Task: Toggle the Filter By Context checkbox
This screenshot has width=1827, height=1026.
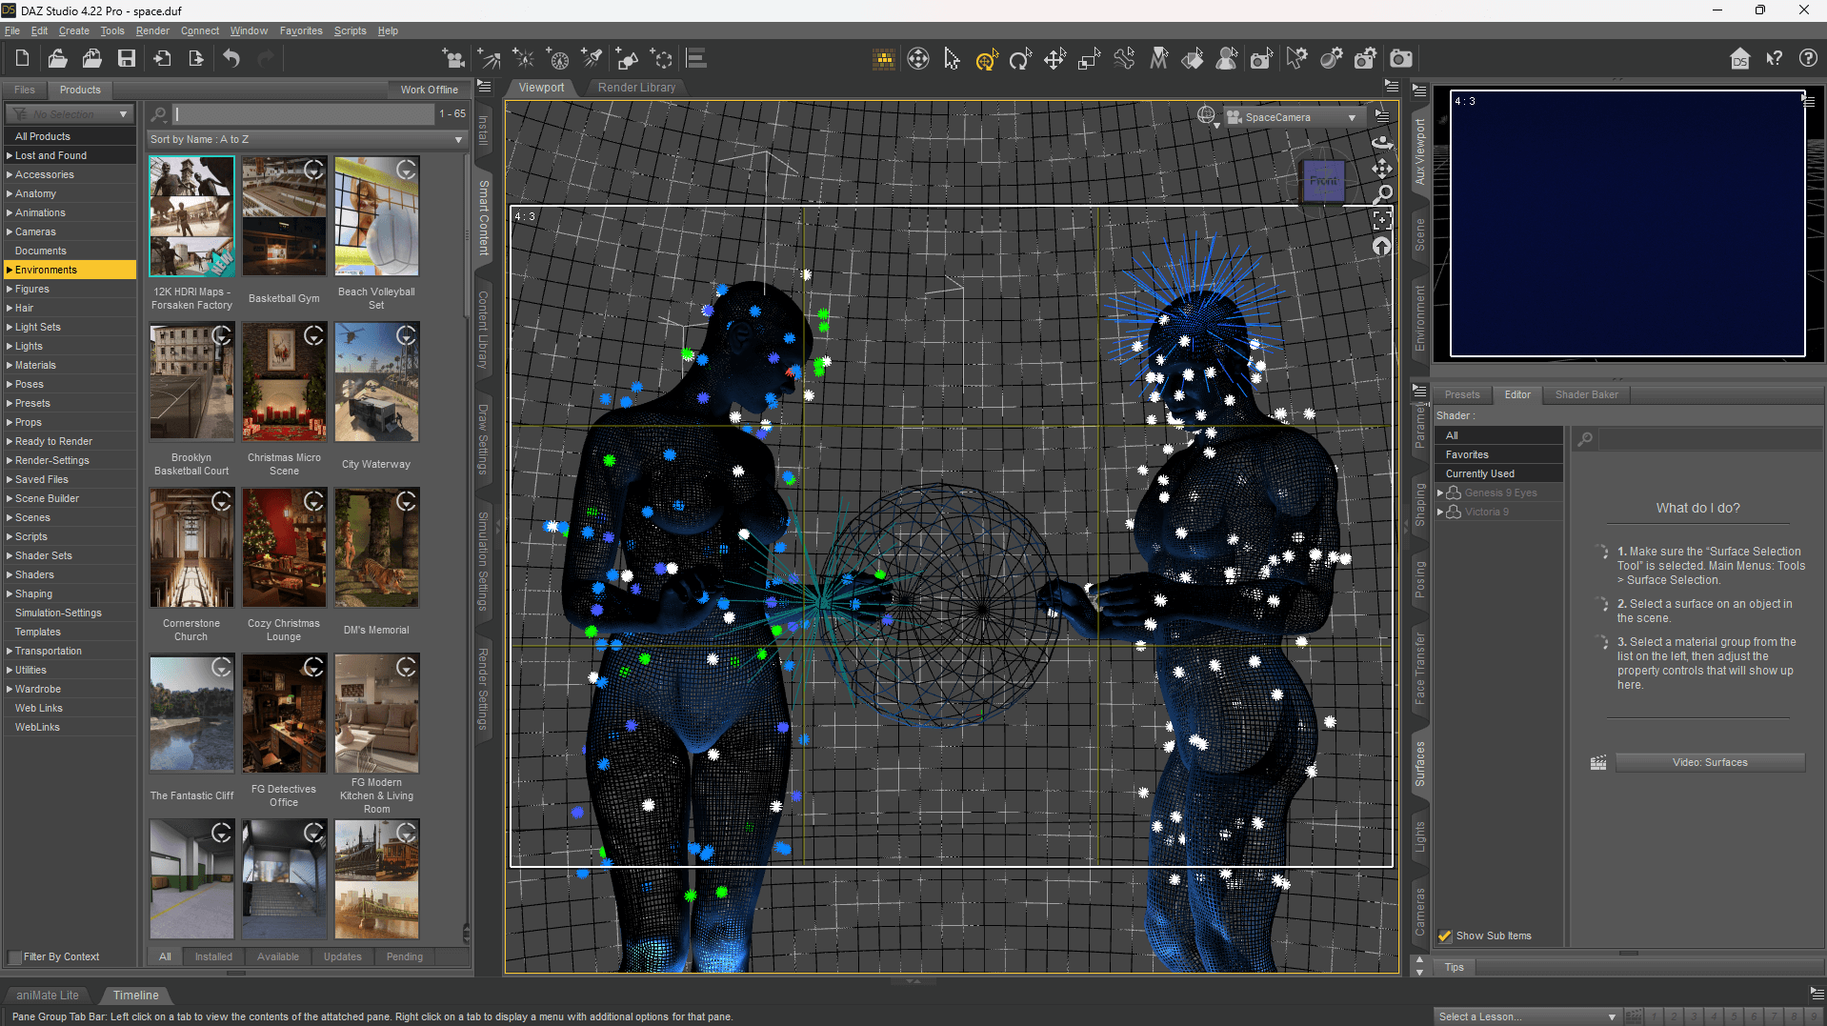Action: pyautogui.click(x=14, y=956)
